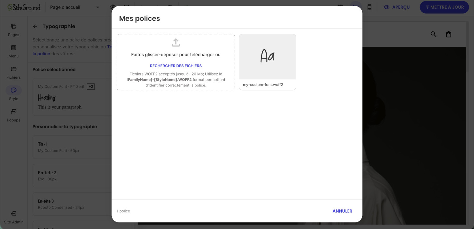Click the back arrow beside Typographie
Image resolution: width=474 pixels, height=229 pixels.
pos(35,26)
